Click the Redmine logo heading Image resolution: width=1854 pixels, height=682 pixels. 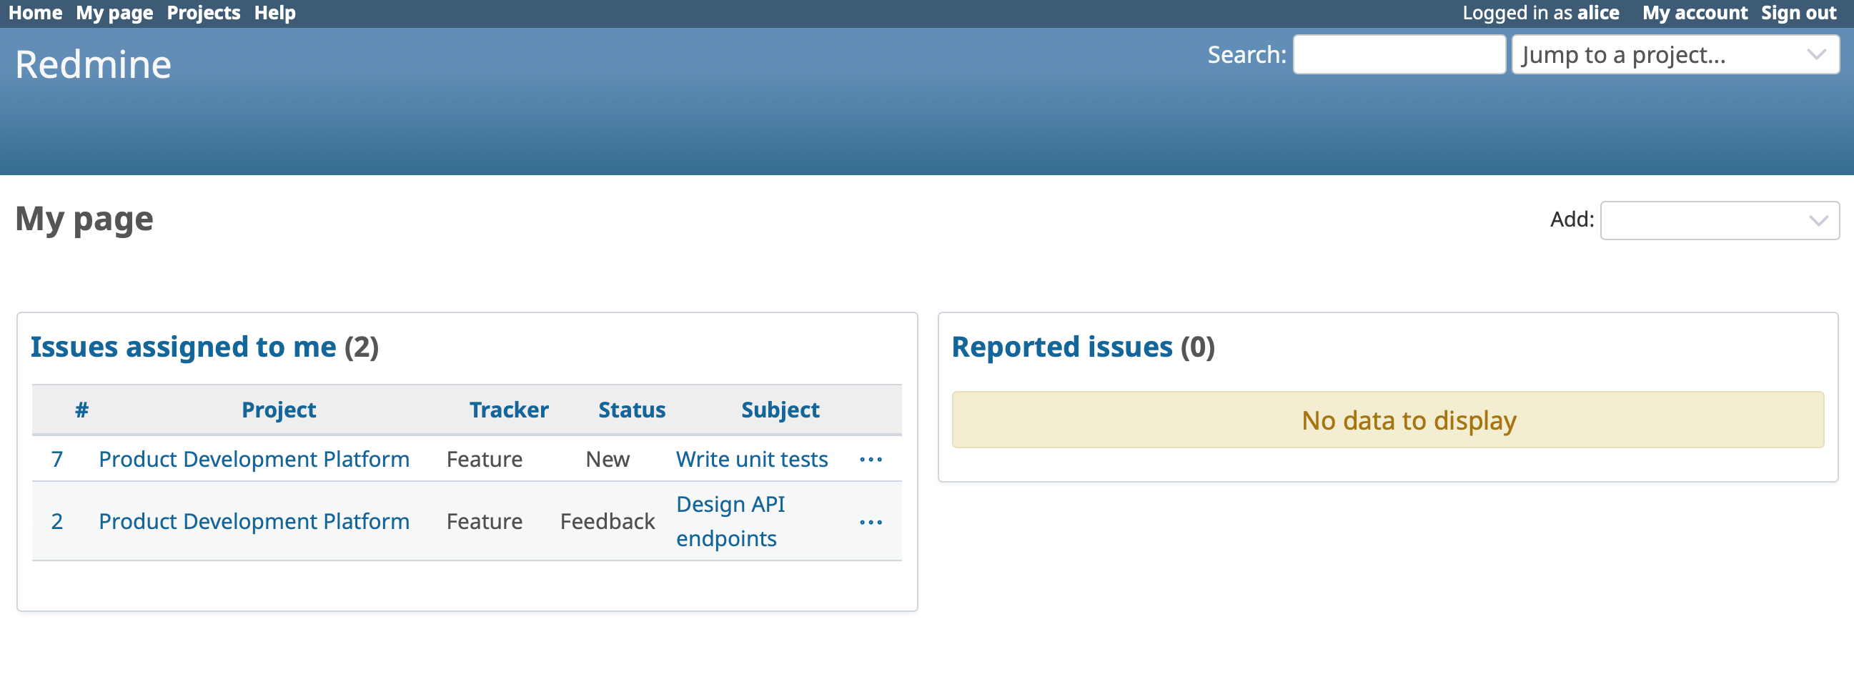(x=94, y=64)
